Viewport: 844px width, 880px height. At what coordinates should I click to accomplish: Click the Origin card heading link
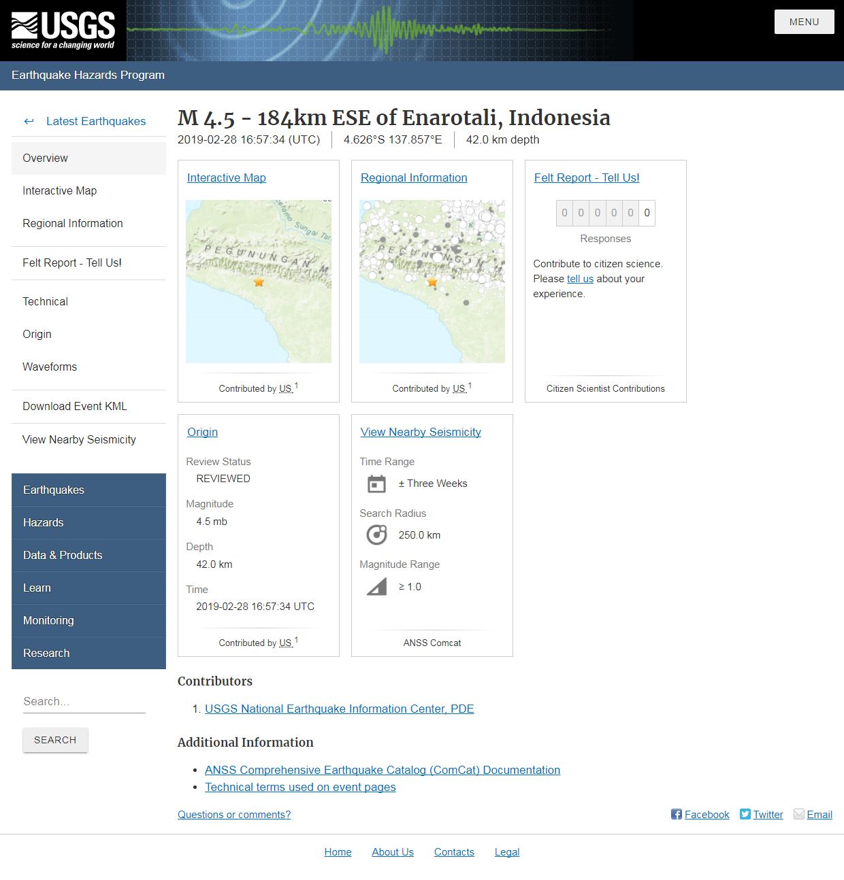202,432
